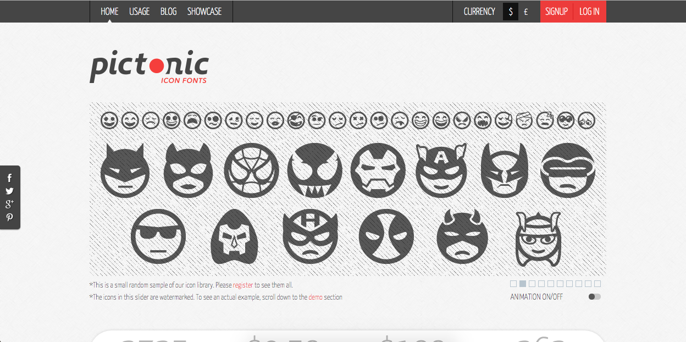Follow the red demo link
Image resolution: width=686 pixels, height=342 pixels.
point(316,297)
